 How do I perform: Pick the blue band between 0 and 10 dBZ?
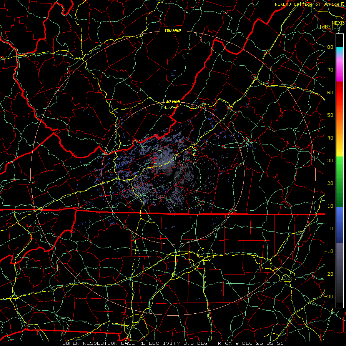pos(339,225)
